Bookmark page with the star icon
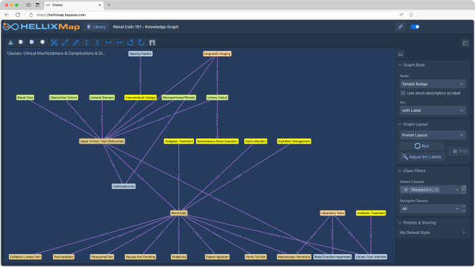 [x=411, y=15]
